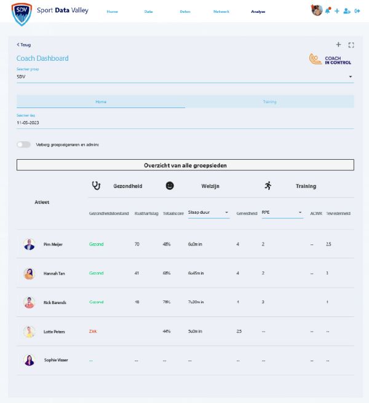The image size is (369, 403).
Task: Click the stethoscope Gezondheid icon
Action: (x=96, y=186)
